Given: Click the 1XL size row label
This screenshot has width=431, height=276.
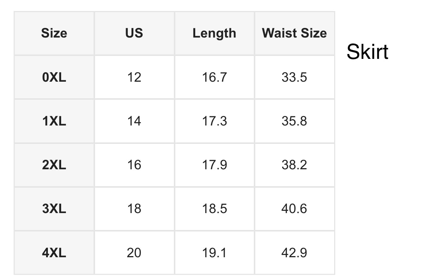Looking at the screenshot, I should pos(54,121).
